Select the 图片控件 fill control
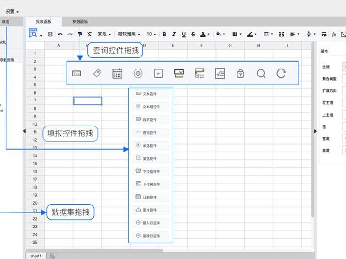Screen dimensions: 346x259 pyautogui.click(x=151, y=210)
